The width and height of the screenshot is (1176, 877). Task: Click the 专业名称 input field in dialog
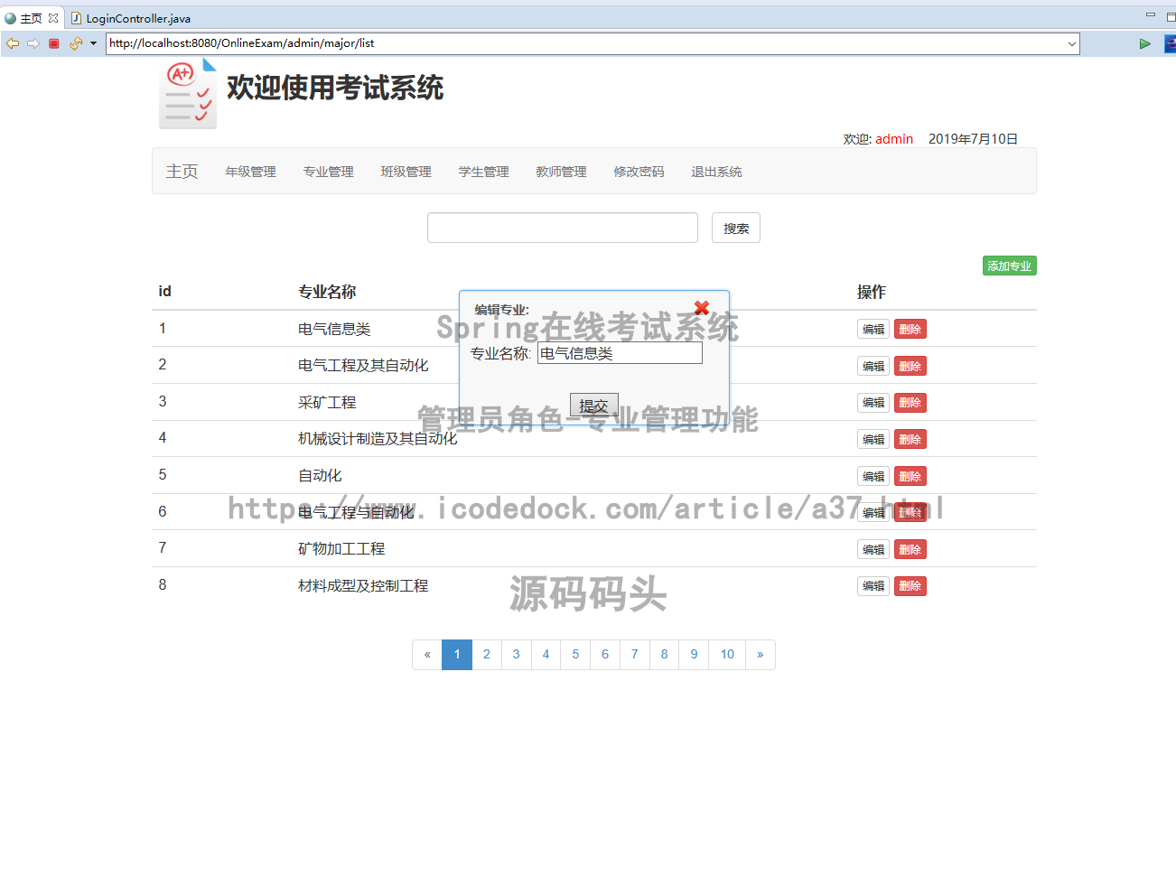(620, 353)
